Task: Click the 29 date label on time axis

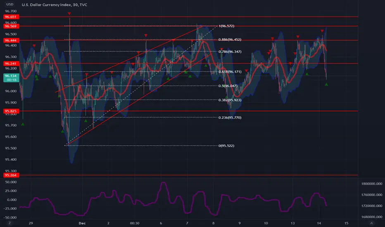Action: click(x=31, y=223)
